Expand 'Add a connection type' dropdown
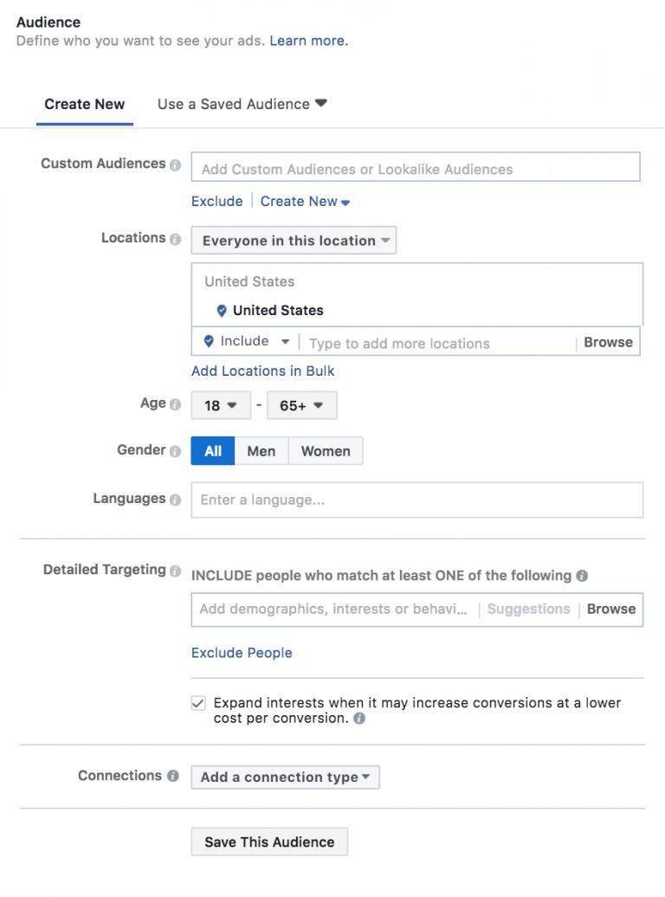Image resolution: width=665 pixels, height=897 pixels. point(285,777)
